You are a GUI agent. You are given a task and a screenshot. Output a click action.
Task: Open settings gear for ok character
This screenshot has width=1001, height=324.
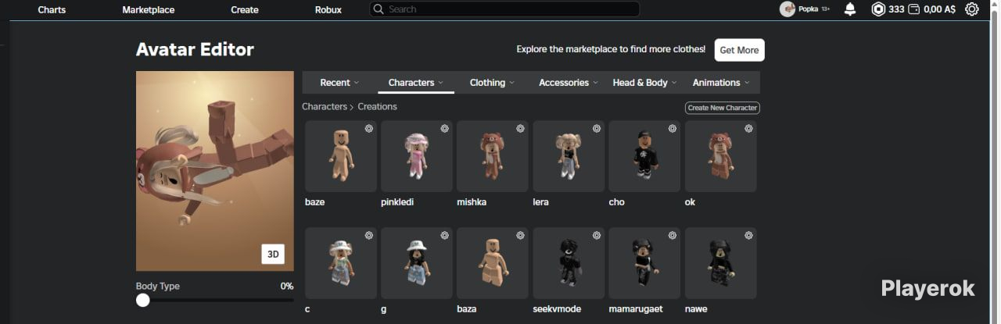coord(748,128)
